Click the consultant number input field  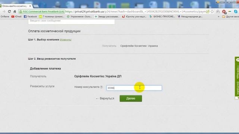(134, 88)
